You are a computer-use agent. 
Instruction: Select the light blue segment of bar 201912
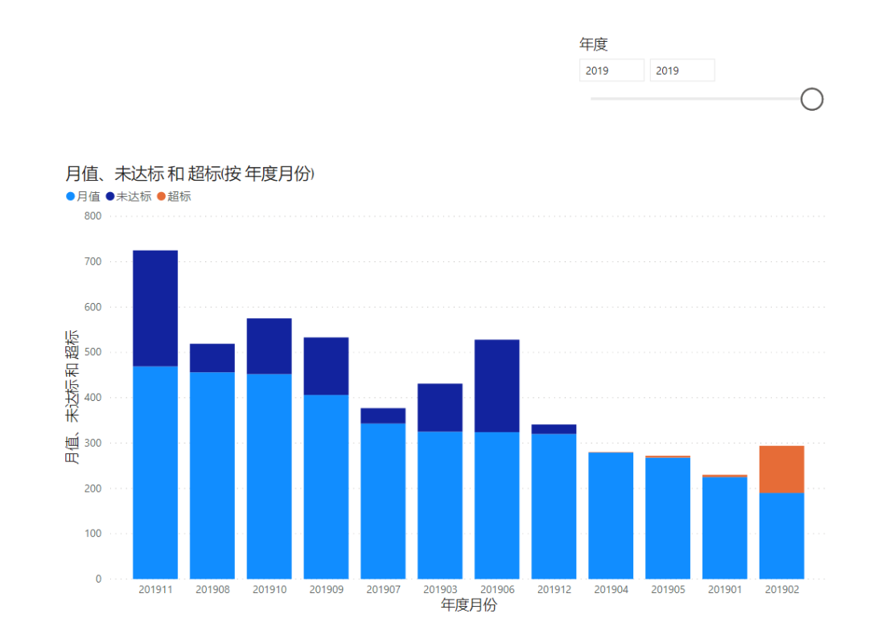(x=554, y=506)
